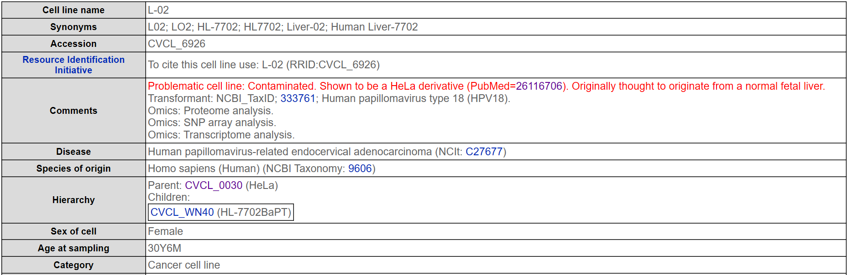Click NCBI TaxID link 333761
The image size is (848, 275).
298,98
